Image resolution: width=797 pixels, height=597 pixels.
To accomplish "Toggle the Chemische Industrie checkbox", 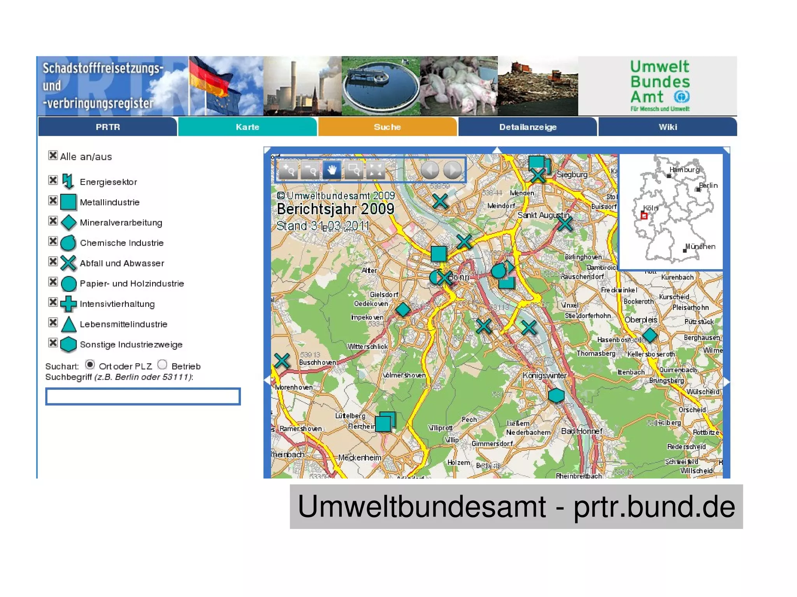I will point(53,241).
